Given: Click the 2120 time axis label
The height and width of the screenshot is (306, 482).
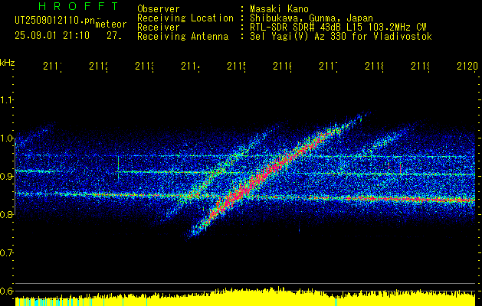Looking at the screenshot, I should [467, 67].
